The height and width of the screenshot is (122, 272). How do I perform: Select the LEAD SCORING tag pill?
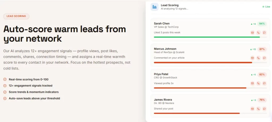[16, 16]
